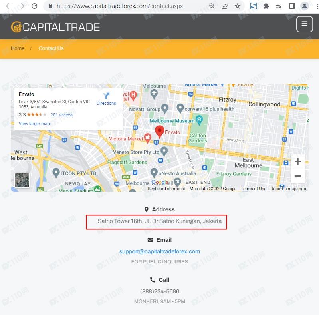
Task: Zoom out the map with minus button
Action: (x=297, y=176)
